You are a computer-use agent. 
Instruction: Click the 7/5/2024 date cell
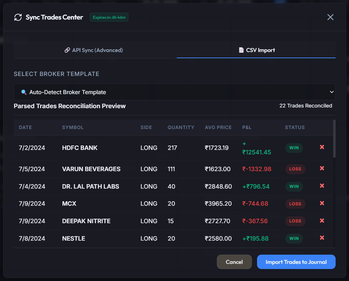pos(32,169)
